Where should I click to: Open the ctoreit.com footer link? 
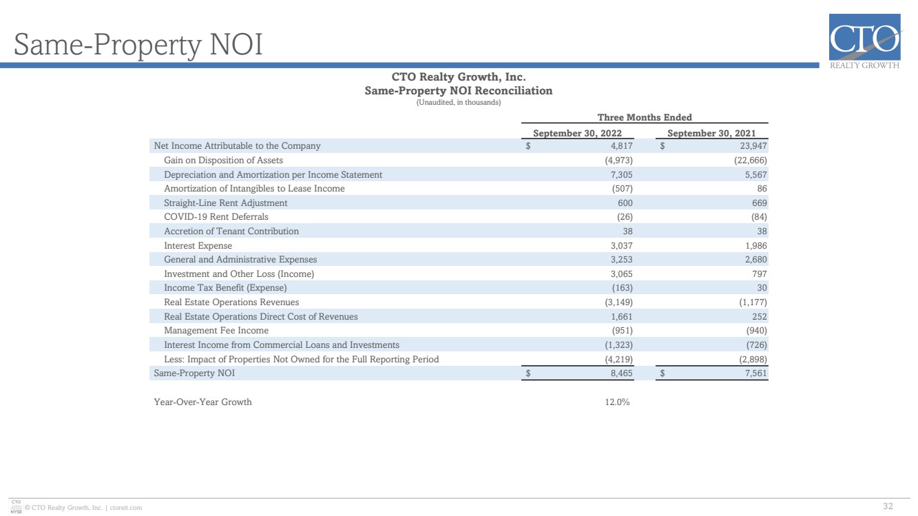click(x=126, y=508)
